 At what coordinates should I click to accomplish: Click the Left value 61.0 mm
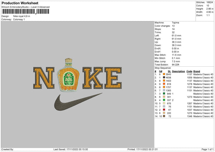click(176, 35)
